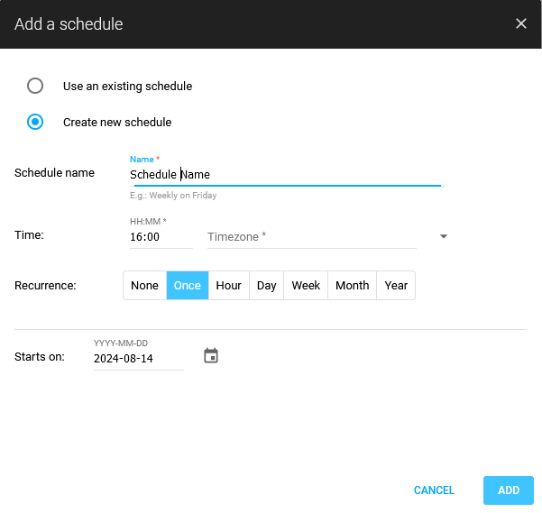The image size is (542, 513).
Task: Select the 'Create new schedule' radio button
Action: click(35, 122)
